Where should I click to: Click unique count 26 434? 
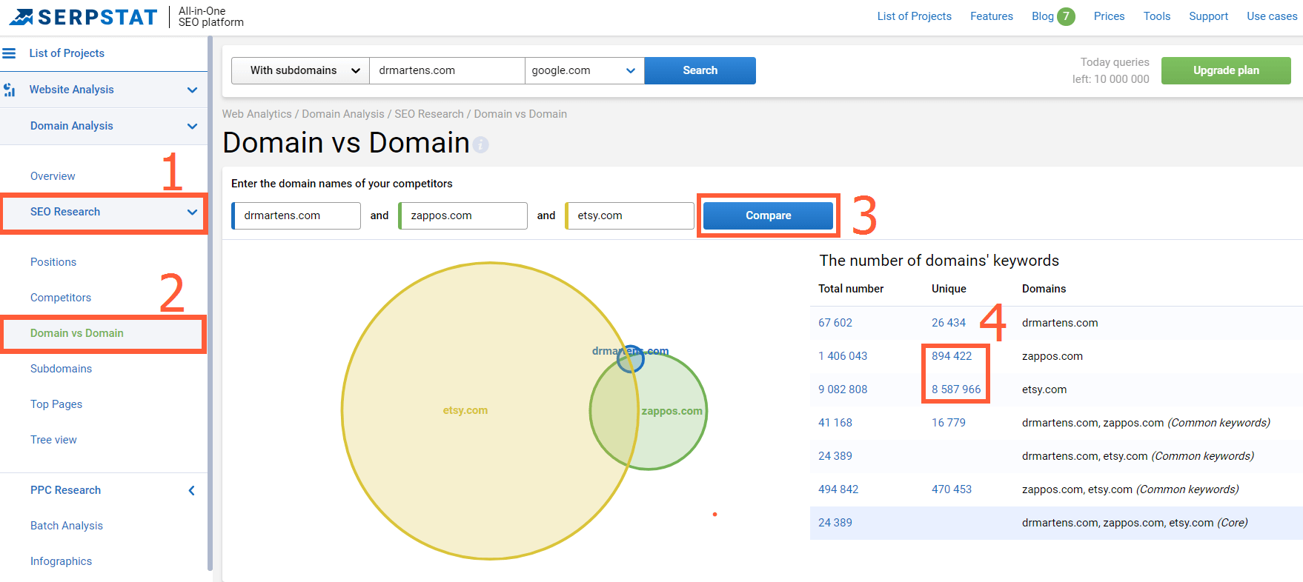coord(949,323)
